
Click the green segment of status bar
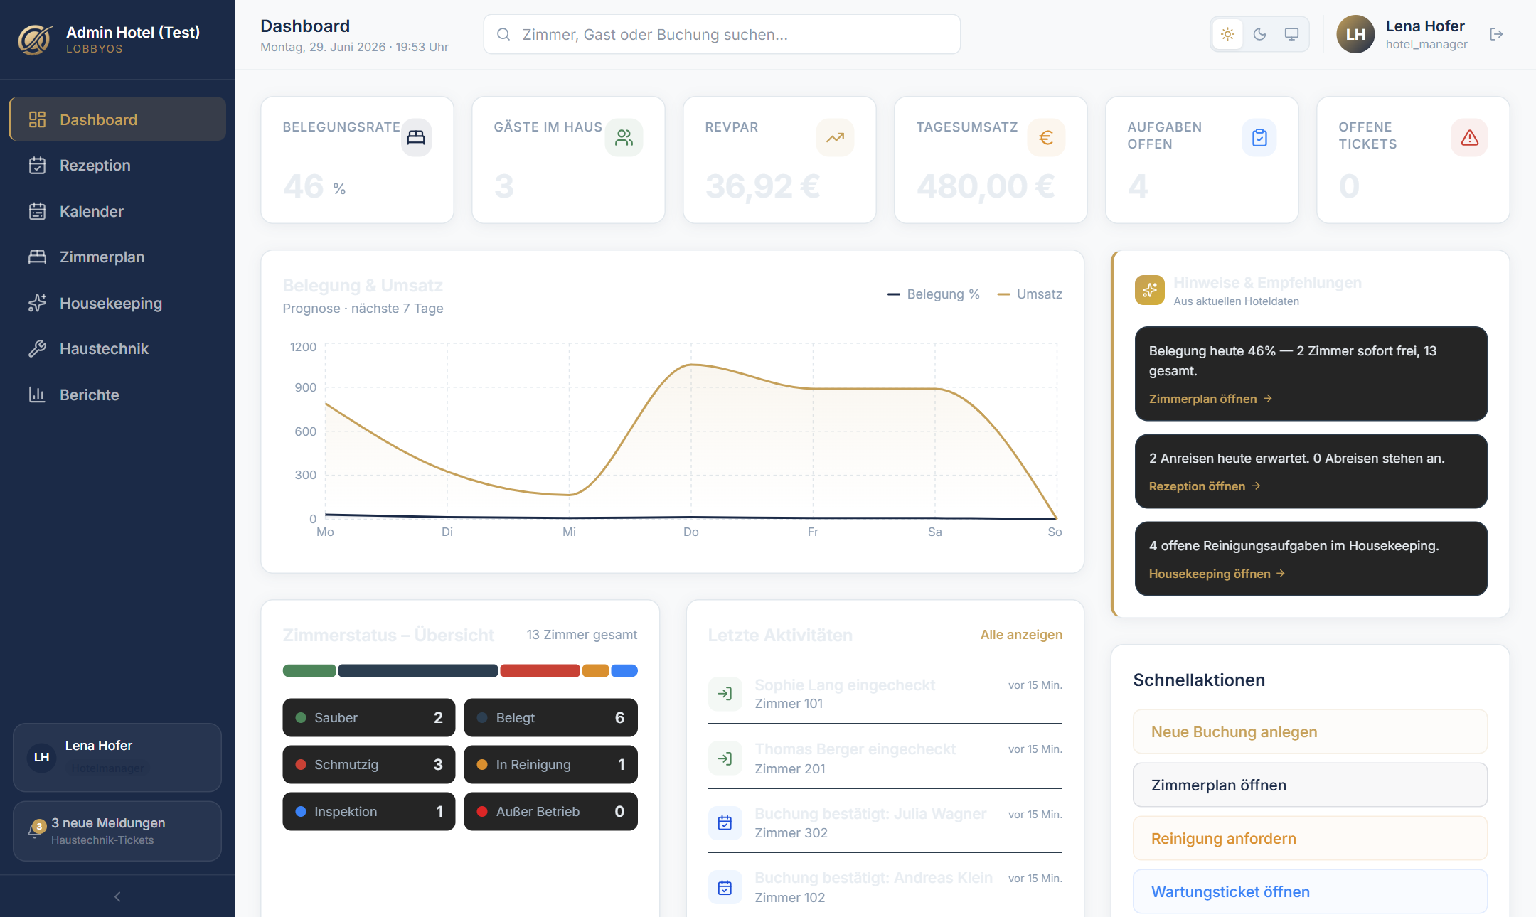coord(309,670)
